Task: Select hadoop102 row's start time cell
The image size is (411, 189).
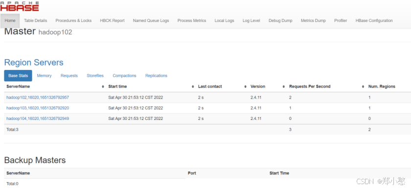Action: (136, 97)
